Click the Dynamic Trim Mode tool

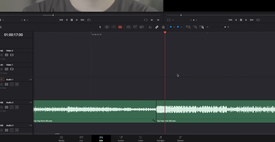tap(114, 27)
